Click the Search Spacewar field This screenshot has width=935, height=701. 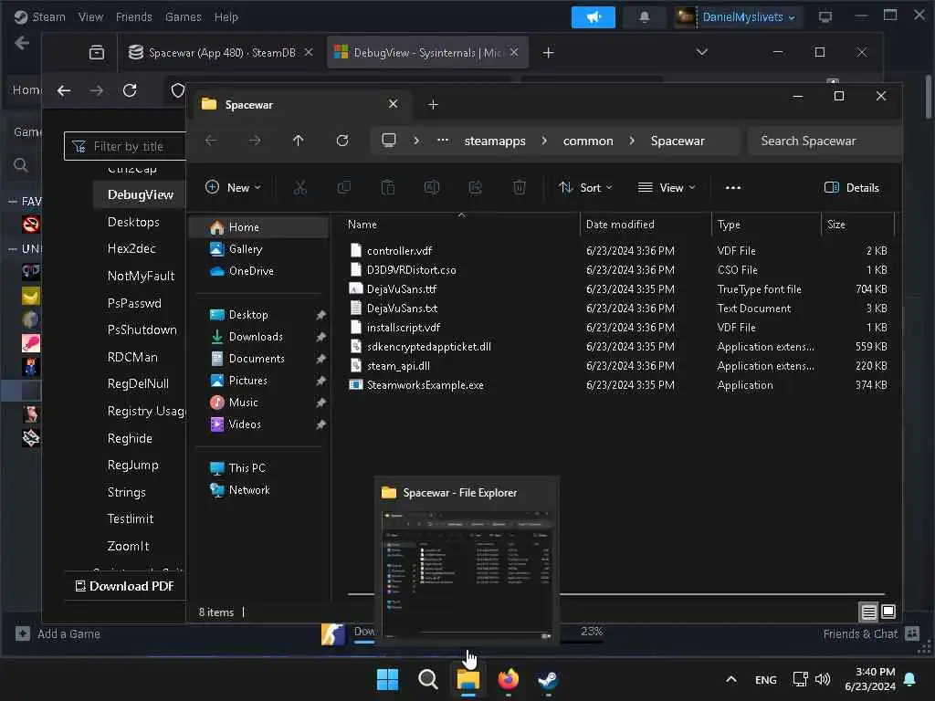pos(824,141)
